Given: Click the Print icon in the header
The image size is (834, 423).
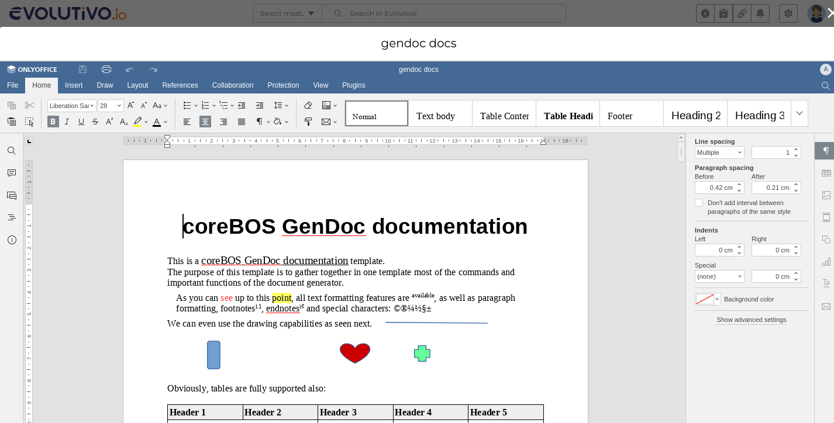Looking at the screenshot, I should click(x=106, y=70).
